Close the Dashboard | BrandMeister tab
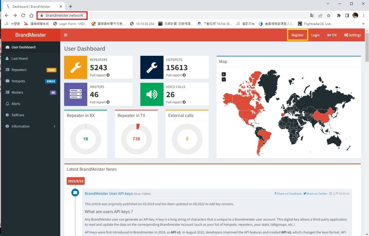Viewport: 369px width, 236px height. 61,6
